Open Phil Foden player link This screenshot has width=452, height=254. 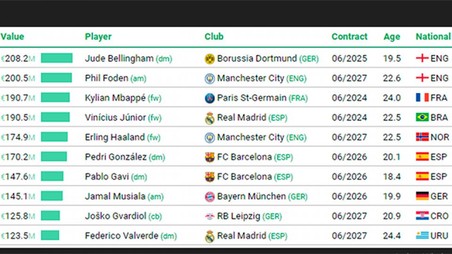click(x=107, y=78)
